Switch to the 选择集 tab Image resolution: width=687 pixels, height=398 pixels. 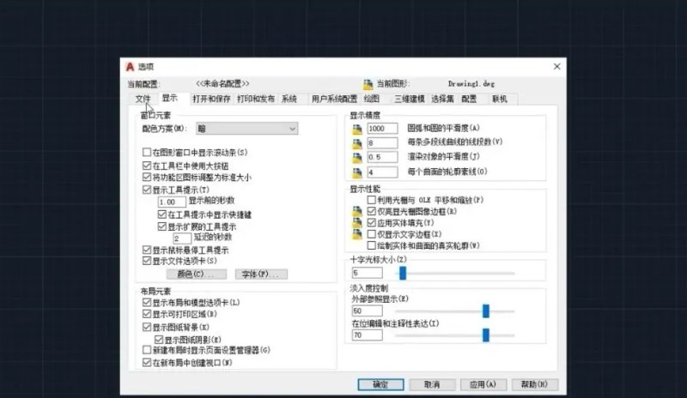pyautogui.click(x=442, y=99)
